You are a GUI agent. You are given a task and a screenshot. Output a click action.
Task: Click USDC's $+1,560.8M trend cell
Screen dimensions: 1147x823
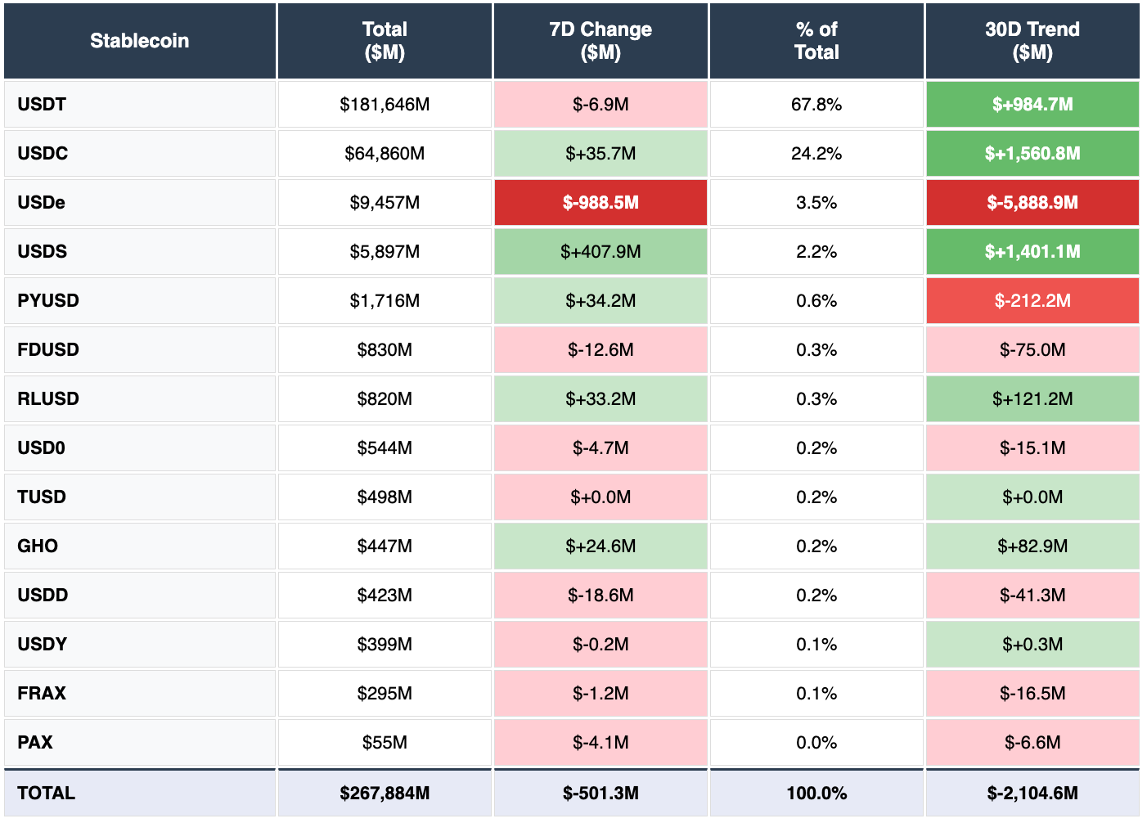point(1032,153)
